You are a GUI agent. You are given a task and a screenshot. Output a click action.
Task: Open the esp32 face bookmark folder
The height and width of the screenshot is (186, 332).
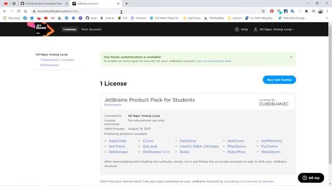192,18
